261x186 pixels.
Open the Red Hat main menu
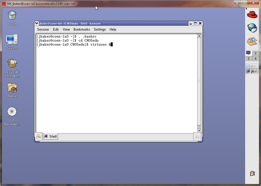(252, 14)
